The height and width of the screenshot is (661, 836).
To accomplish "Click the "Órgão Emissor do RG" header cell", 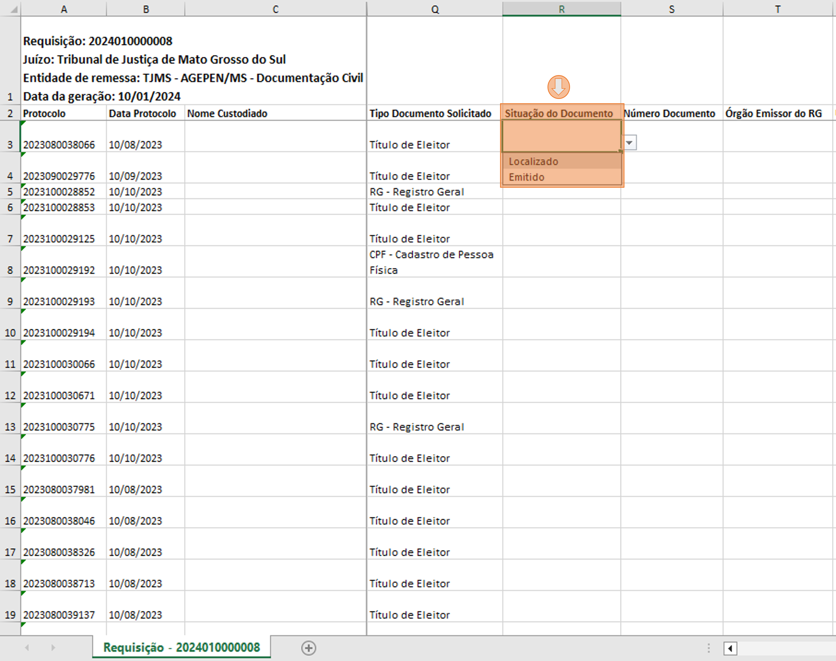I will [x=778, y=113].
